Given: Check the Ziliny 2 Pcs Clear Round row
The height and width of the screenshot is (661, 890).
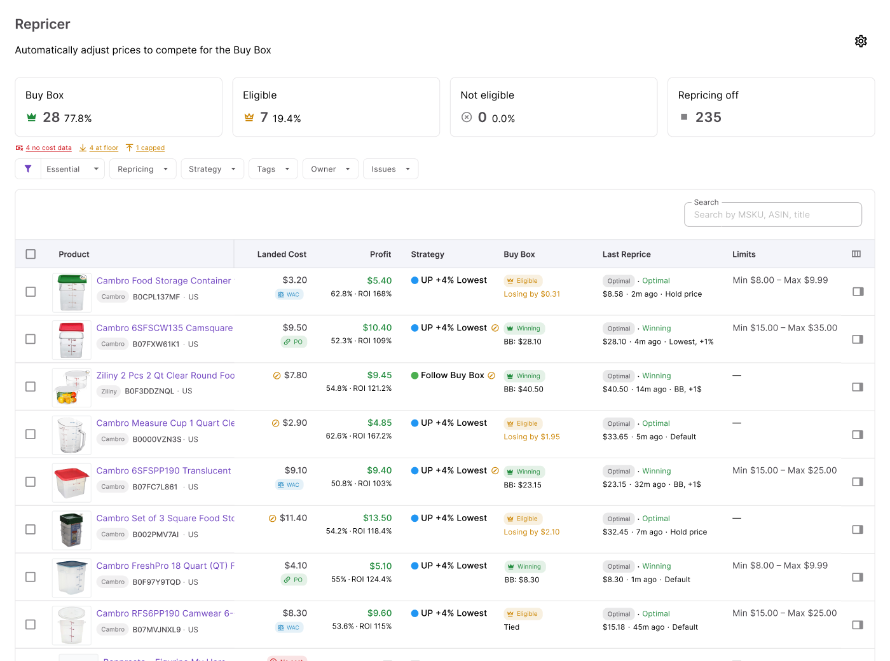Looking at the screenshot, I should tap(31, 386).
